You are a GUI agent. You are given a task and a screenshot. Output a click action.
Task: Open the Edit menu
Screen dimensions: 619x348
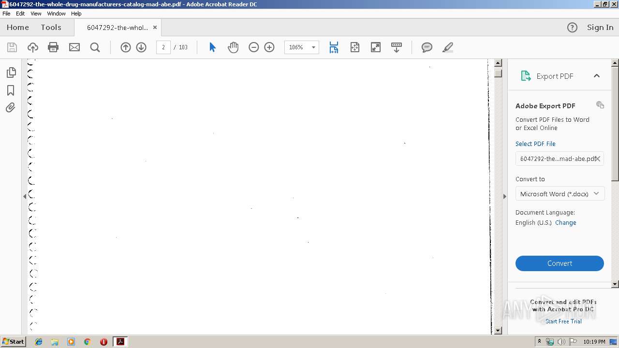pyautogui.click(x=20, y=14)
